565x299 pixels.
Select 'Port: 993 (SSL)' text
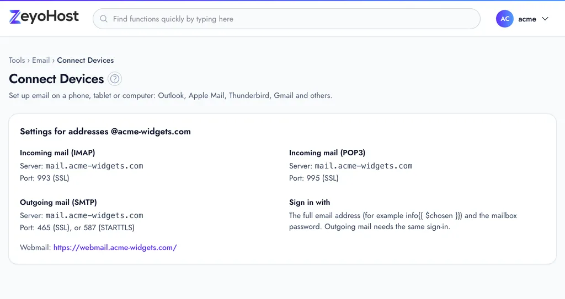44,178
